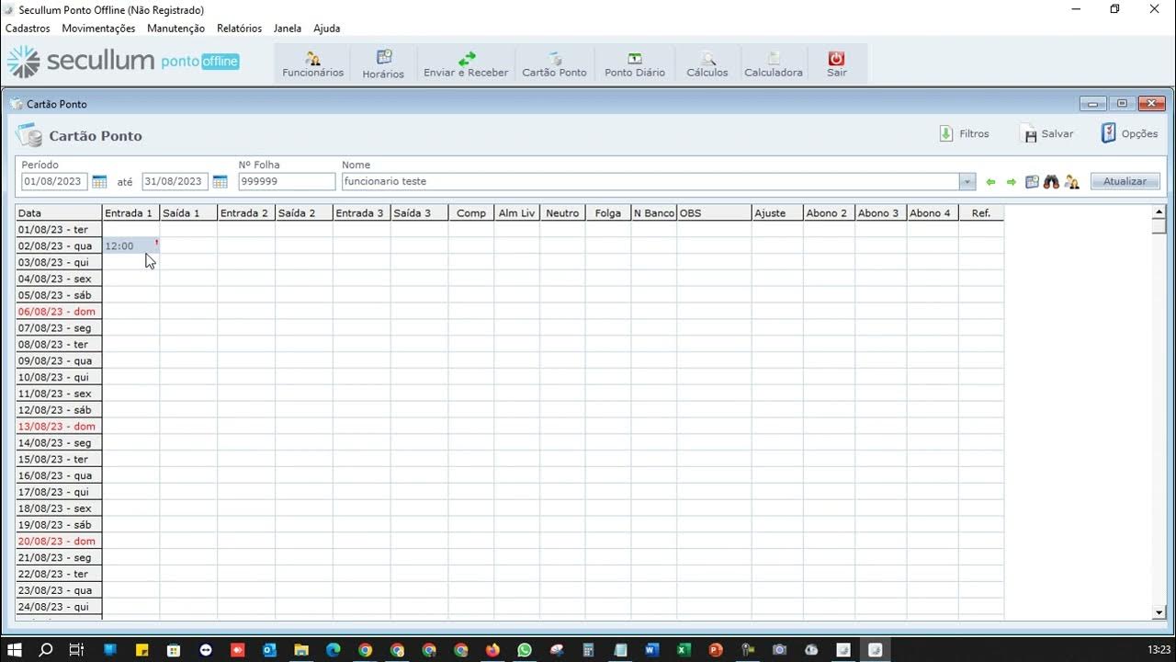
Task: Go to next employee with green right arrow
Action: [1012, 182]
